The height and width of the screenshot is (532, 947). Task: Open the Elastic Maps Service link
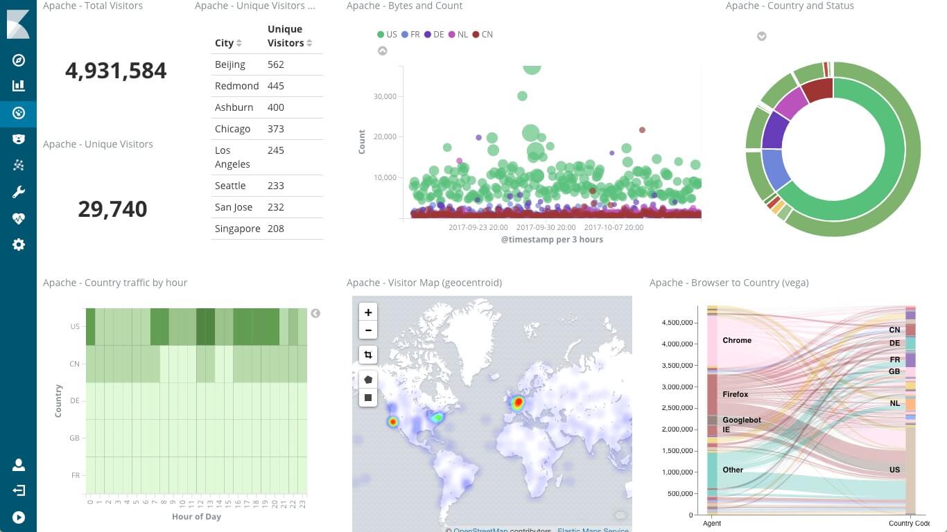point(593,529)
